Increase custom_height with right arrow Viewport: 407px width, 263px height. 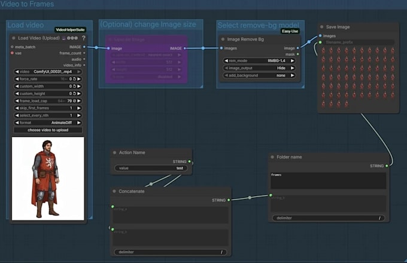pyautogui.click(x=79, y=93)
